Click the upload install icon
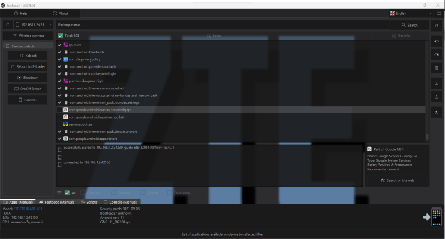The image size is (445, 239). (437, 97)
